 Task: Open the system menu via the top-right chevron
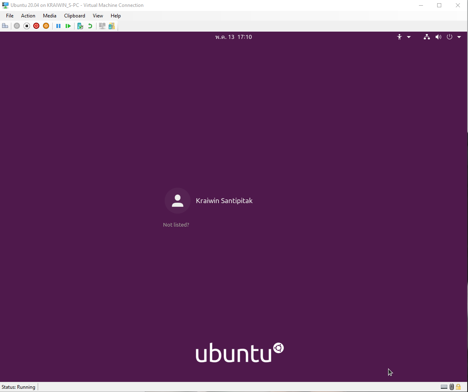[x=459, y=37]
